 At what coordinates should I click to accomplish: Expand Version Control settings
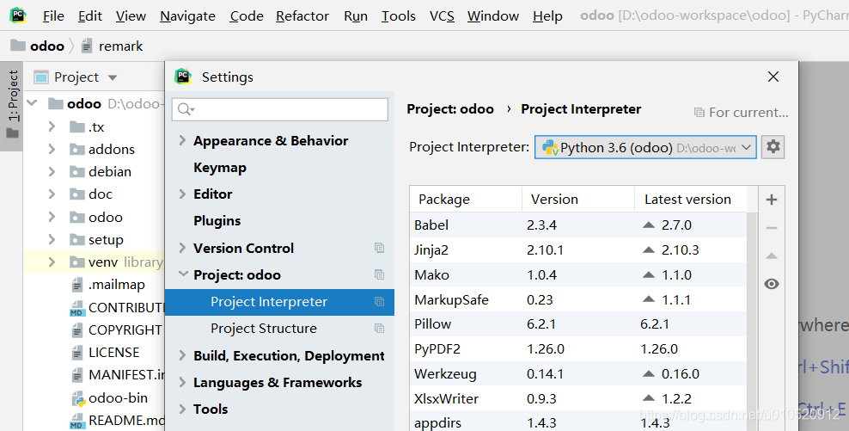(182, 248)
